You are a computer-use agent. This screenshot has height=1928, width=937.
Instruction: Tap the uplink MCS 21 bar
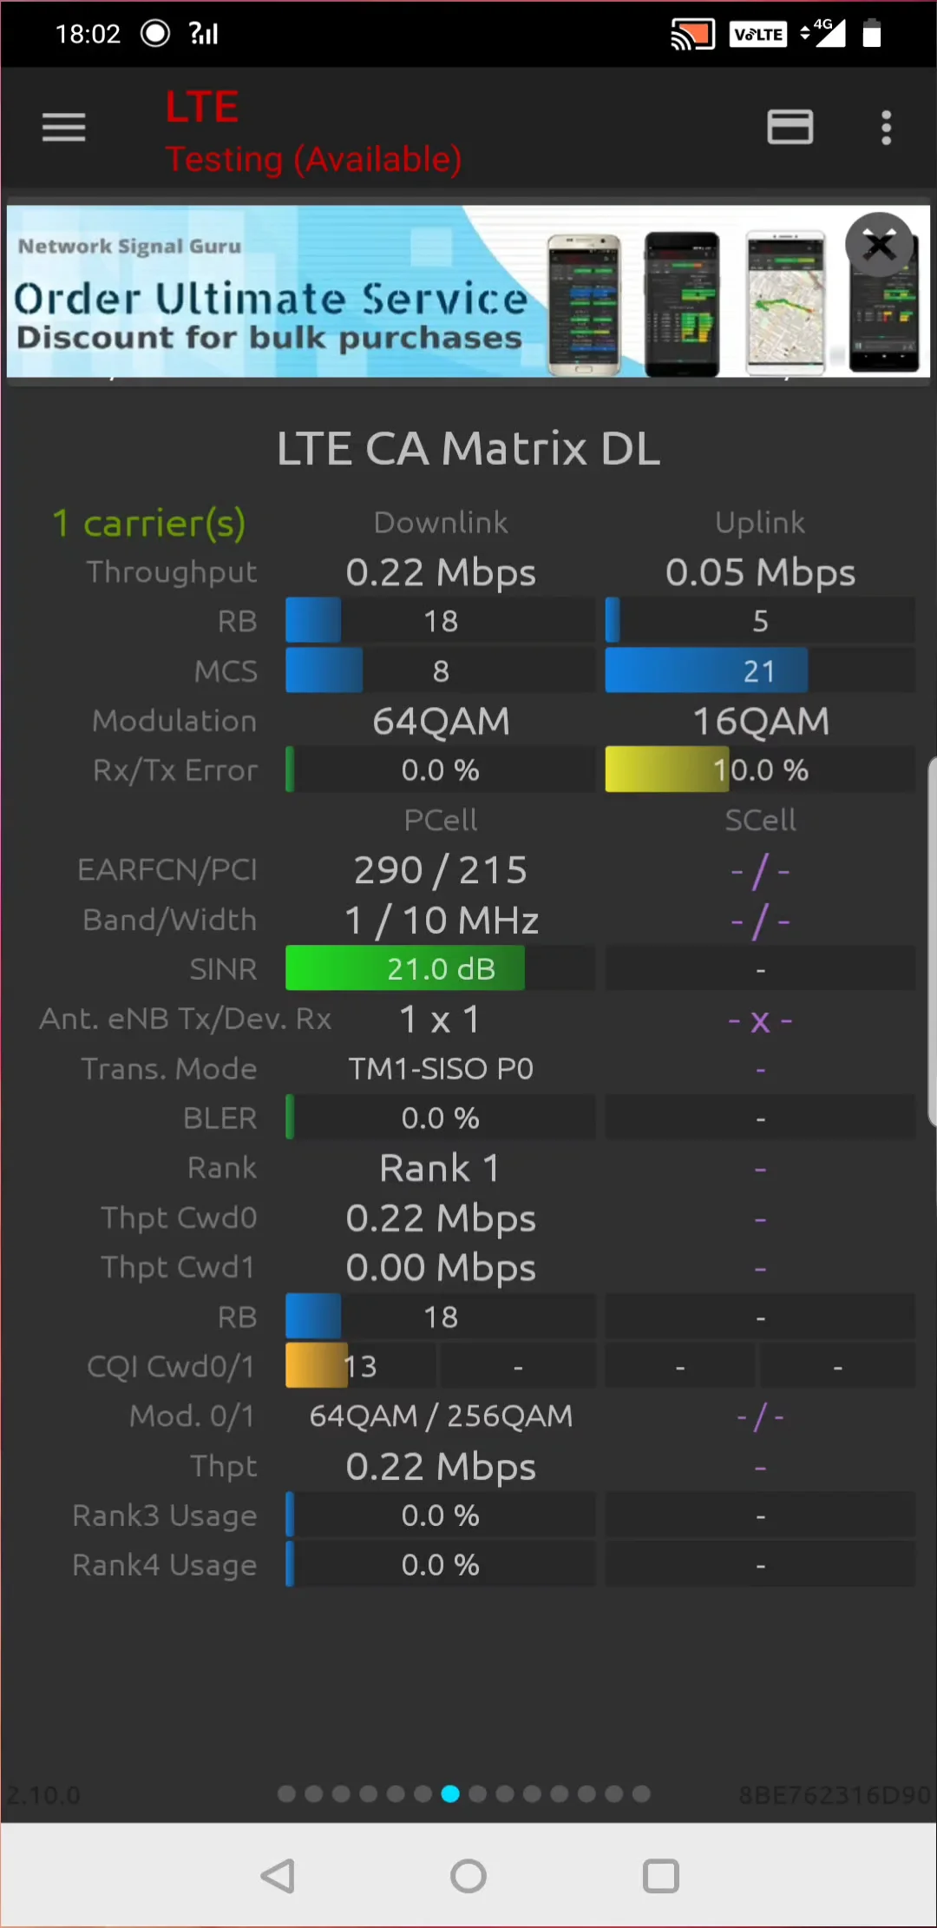tap(706, 670)
